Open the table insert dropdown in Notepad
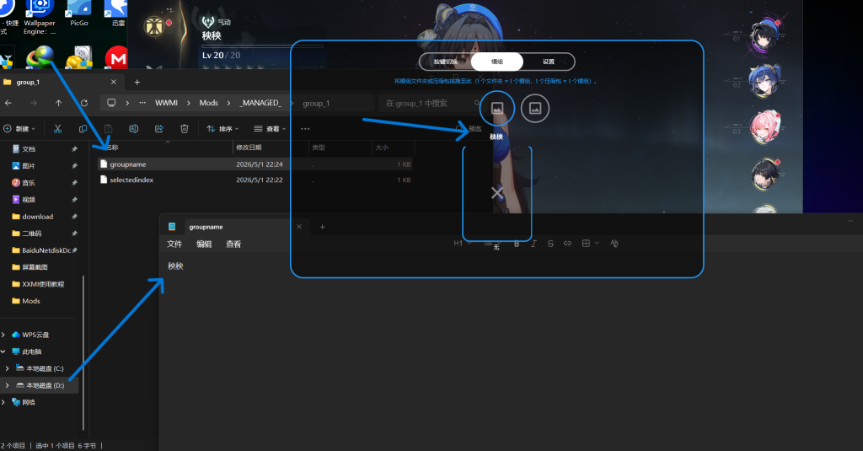The height and width of the screenshot is (451, 863). 590,244
